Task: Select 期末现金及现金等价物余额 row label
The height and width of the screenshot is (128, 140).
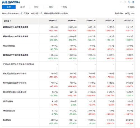Action: pyautogui.click(x=15, y=83)
